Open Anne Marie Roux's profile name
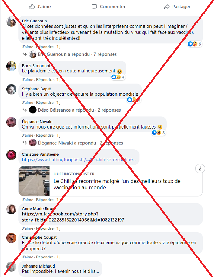 (x=38, y=209)
